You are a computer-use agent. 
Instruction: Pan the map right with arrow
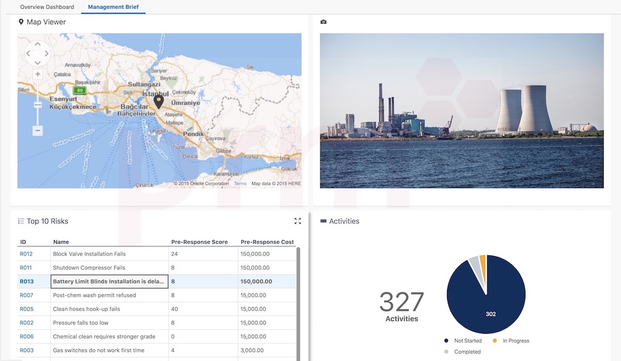click(47, 53)
